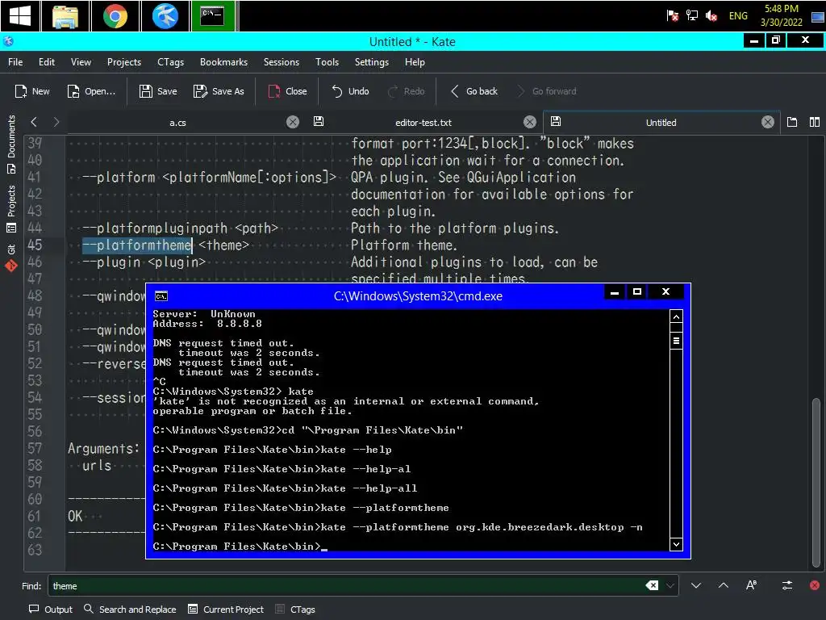Open the Tools menu
The height and width of the screenshot is (620, 826).
click(327, 62)
